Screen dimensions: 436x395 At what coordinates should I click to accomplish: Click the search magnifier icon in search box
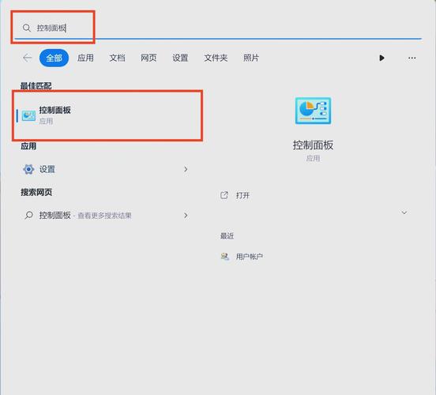coord(27,28)
